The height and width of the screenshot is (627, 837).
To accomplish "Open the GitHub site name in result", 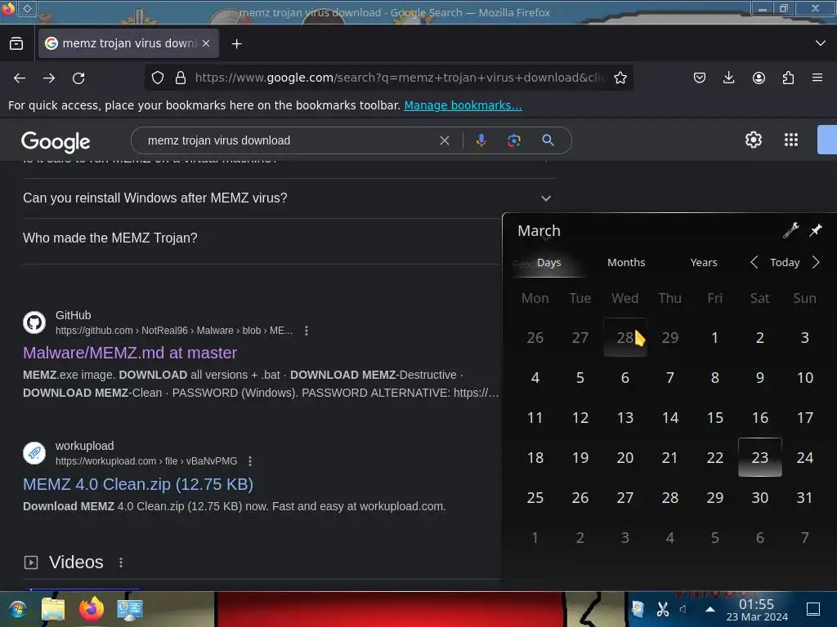I will pyautogui.click(x=73, y=315).
